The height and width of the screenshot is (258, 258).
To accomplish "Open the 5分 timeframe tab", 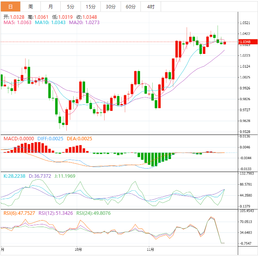I will [71, 7].
